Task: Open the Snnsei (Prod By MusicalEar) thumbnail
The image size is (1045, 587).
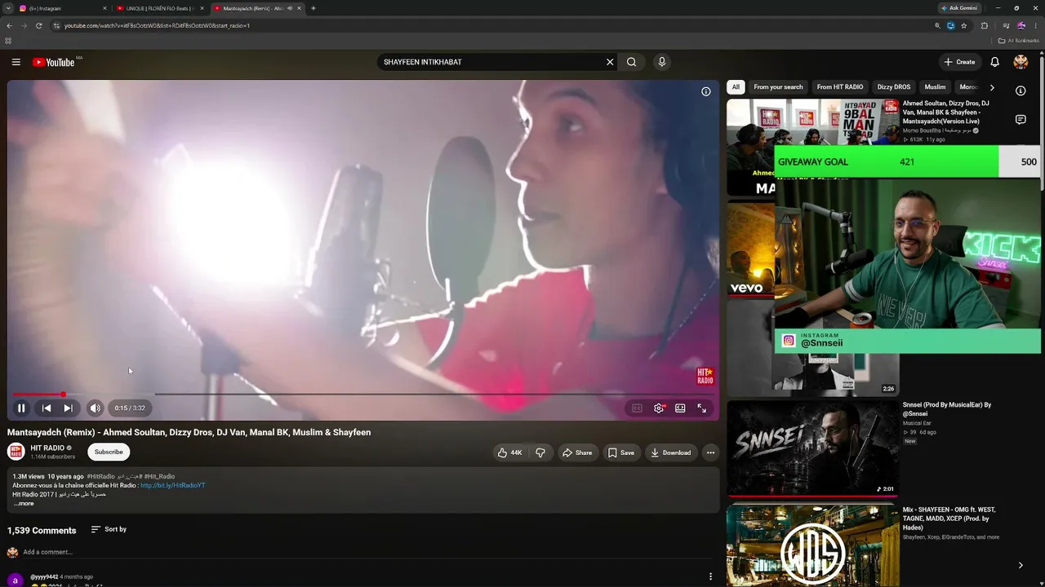Action: (812, 448)
